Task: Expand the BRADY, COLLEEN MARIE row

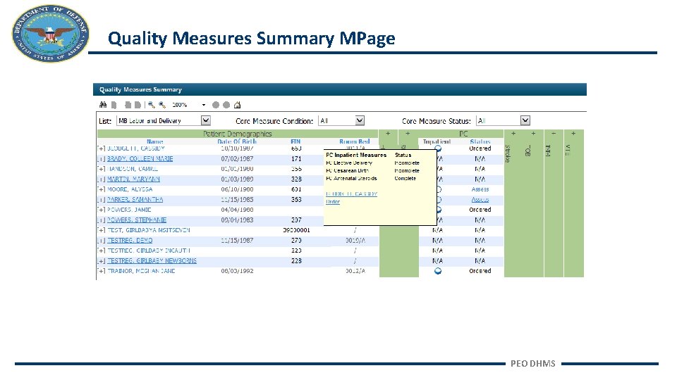Action: click(x=101, y=158)
